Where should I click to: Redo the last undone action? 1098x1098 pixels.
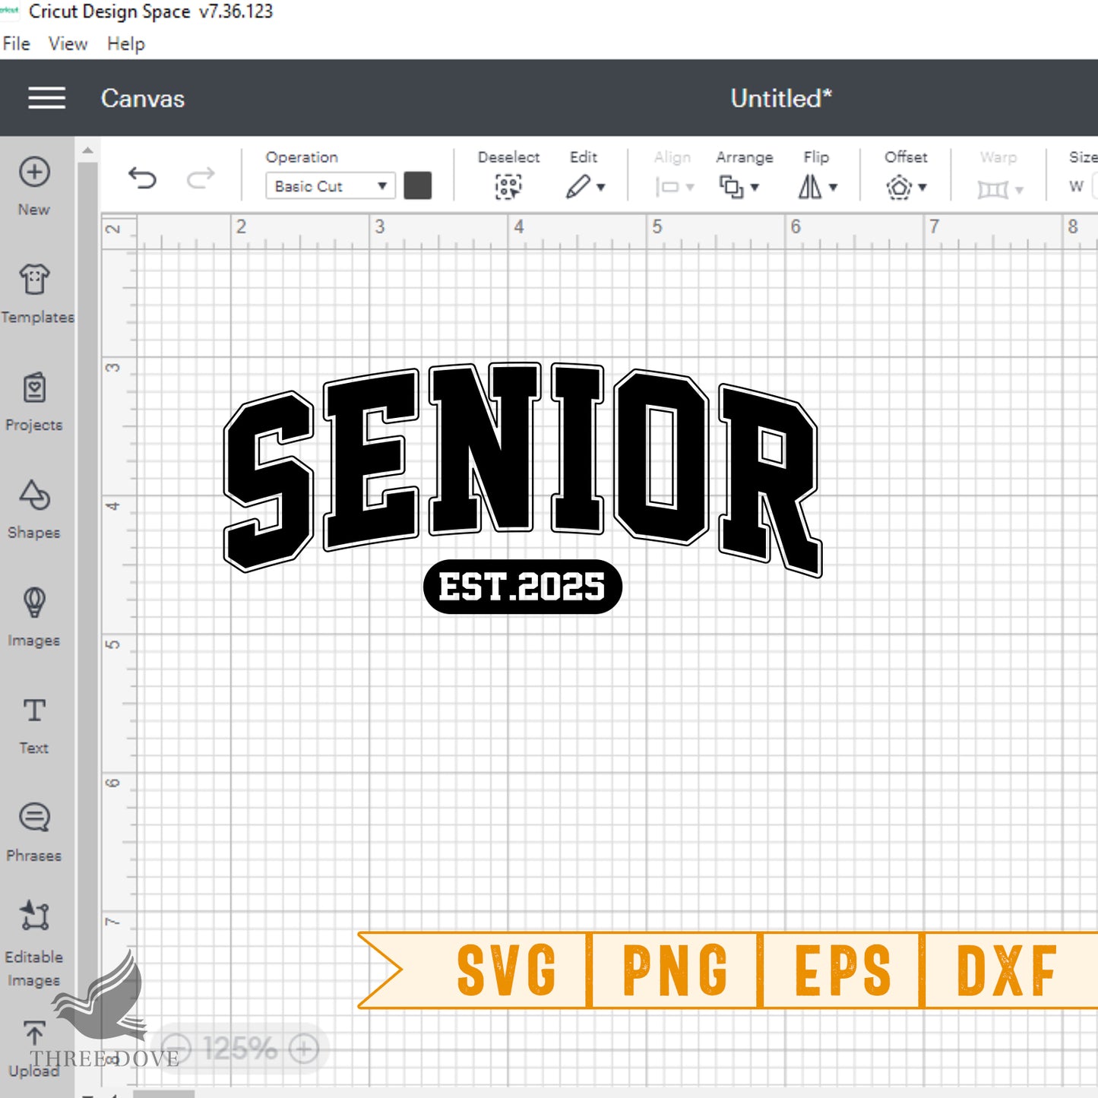click(x=201, y=179)
